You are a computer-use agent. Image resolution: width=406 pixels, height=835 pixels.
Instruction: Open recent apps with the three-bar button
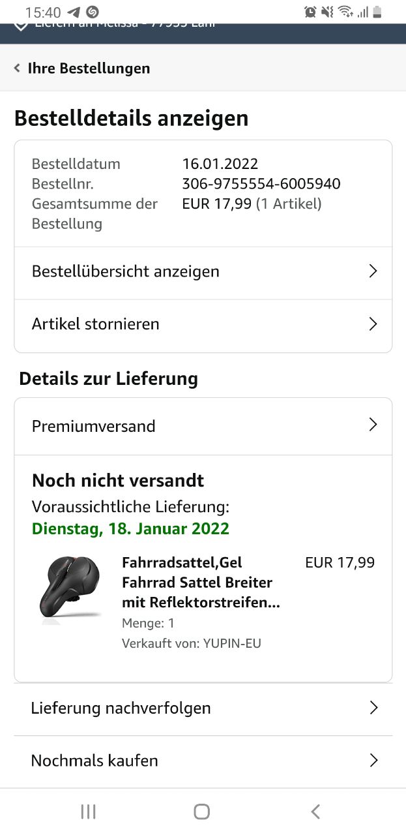[88, 811]
